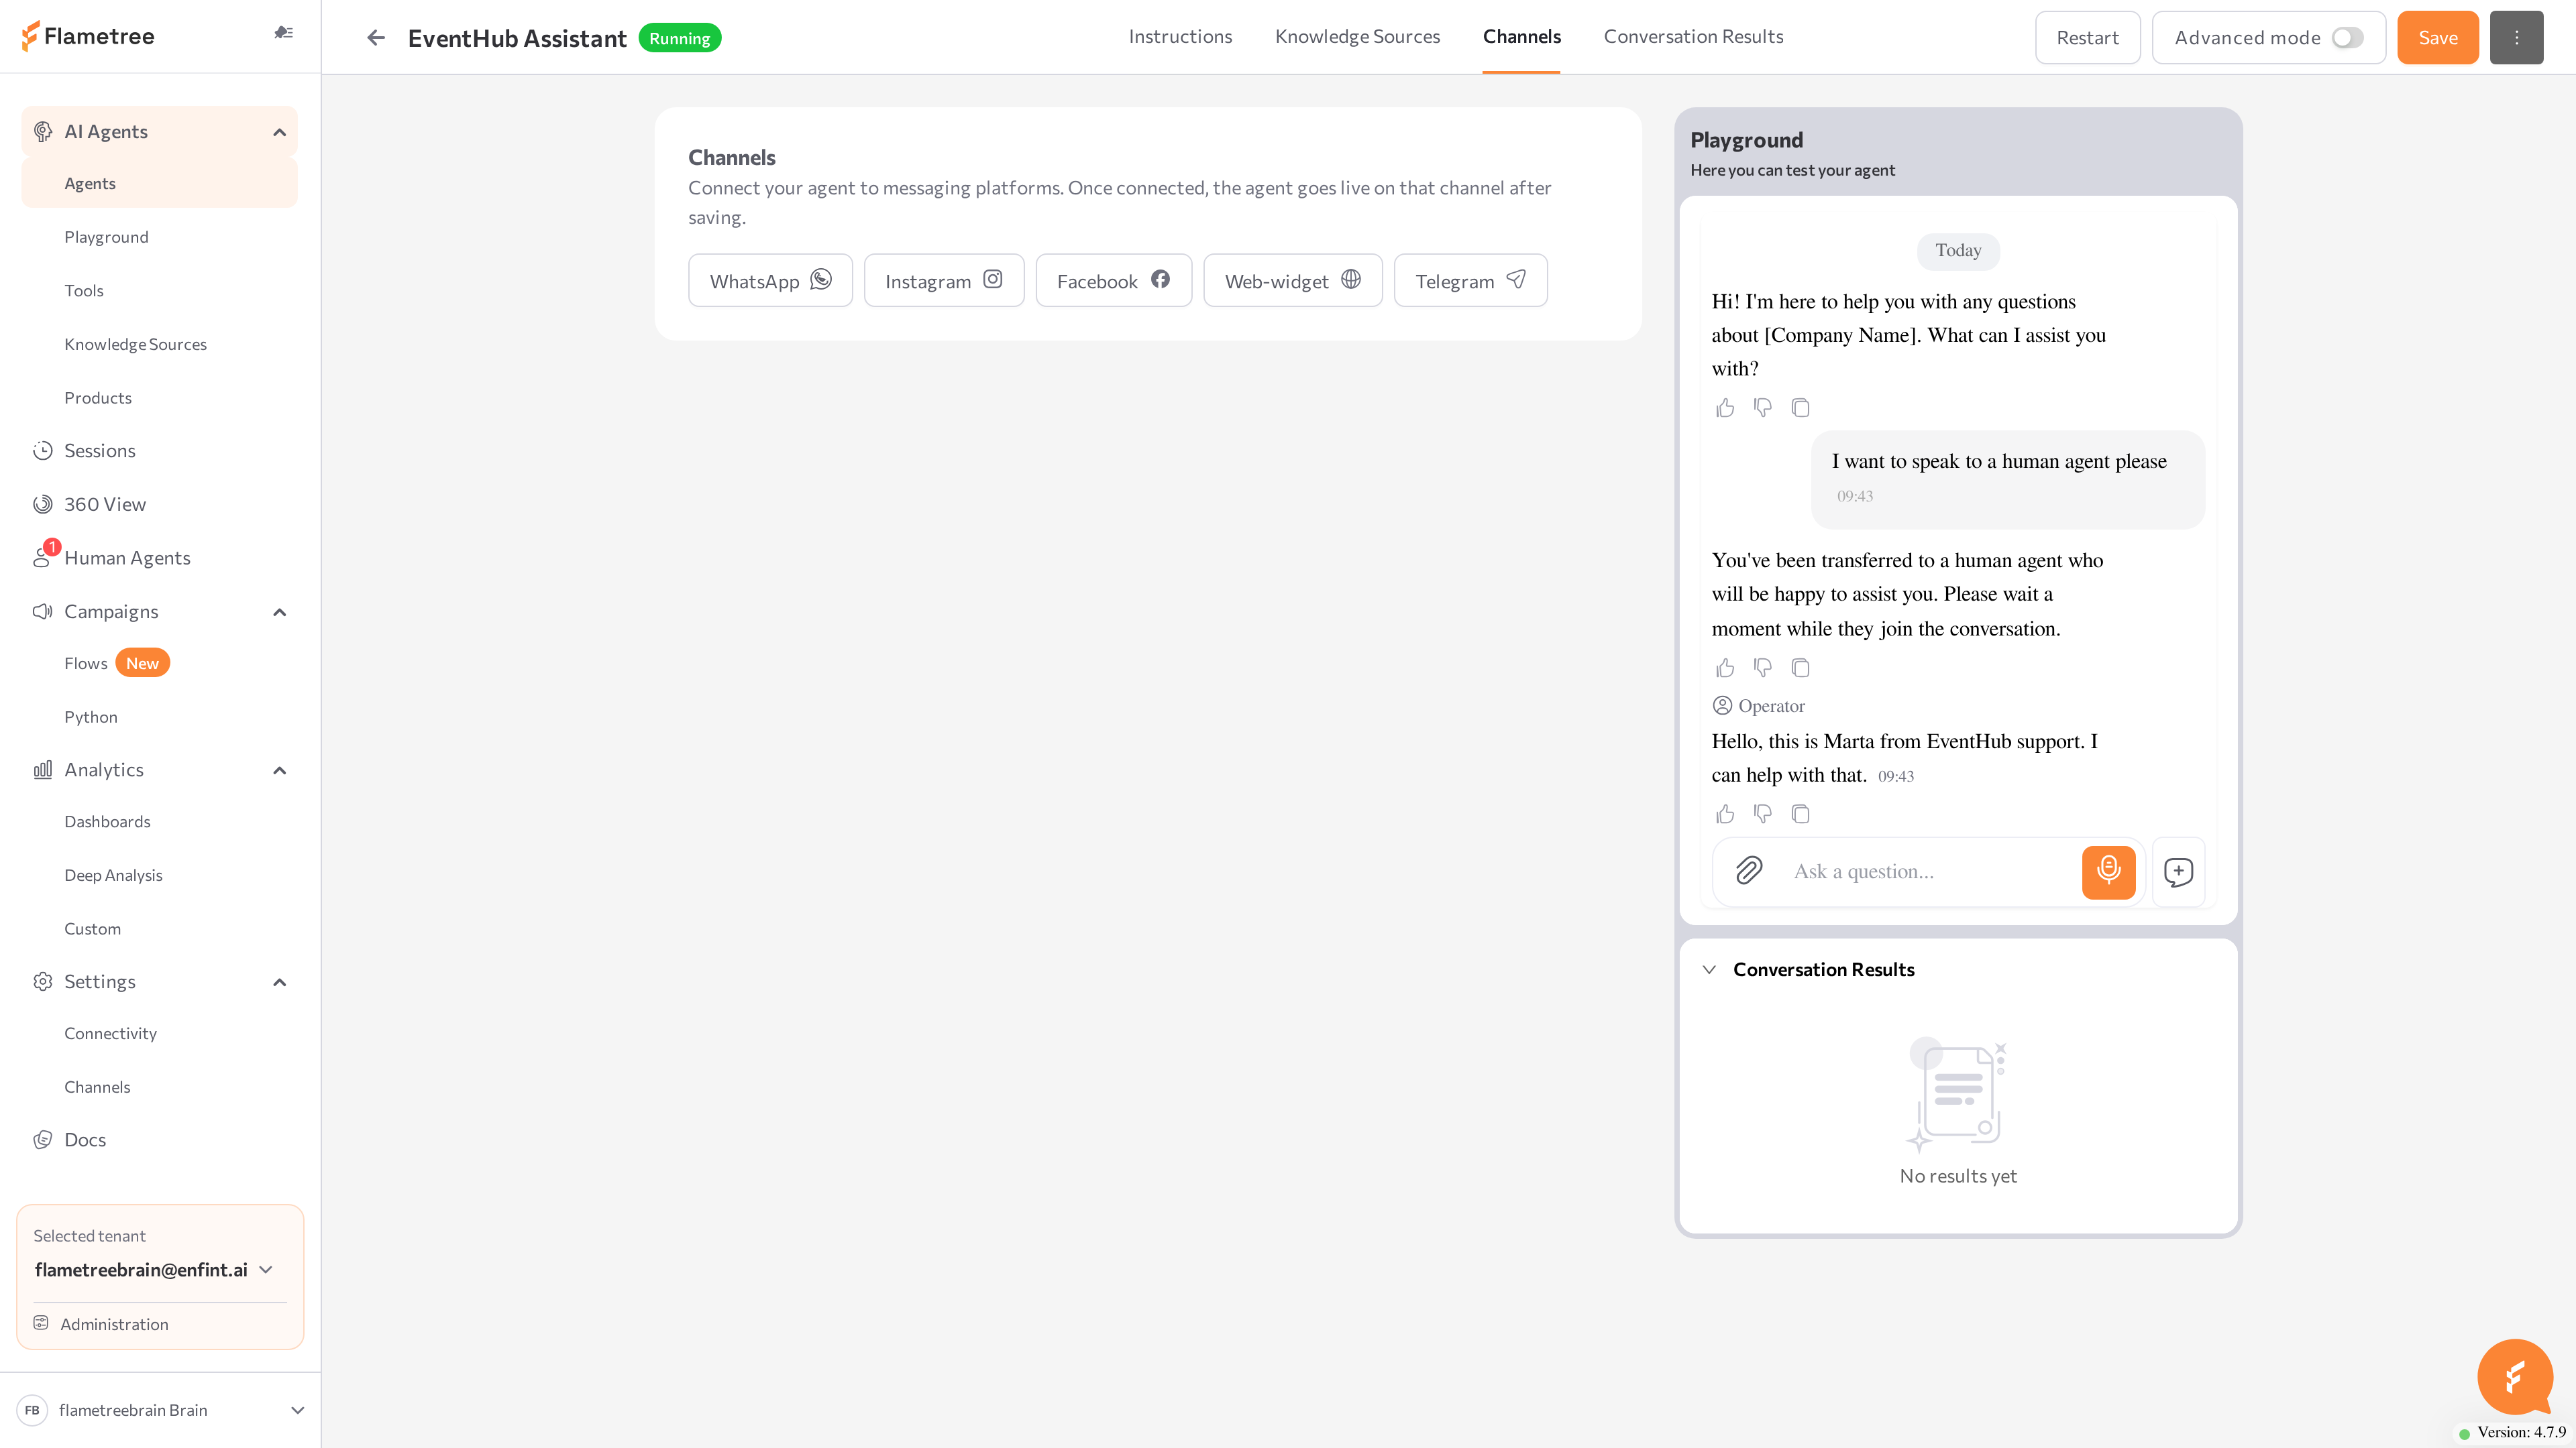Click the Web-widget globe icon
The width and height of the screenshot is (2576, 1448).
point(1351,280)
